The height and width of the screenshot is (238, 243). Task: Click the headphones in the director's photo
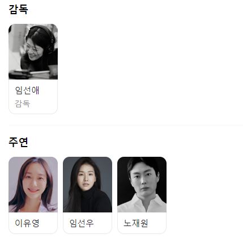coord(48,39)
